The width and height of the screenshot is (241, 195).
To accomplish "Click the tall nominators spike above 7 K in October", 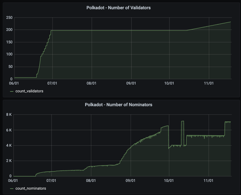I will click(182, 121).
